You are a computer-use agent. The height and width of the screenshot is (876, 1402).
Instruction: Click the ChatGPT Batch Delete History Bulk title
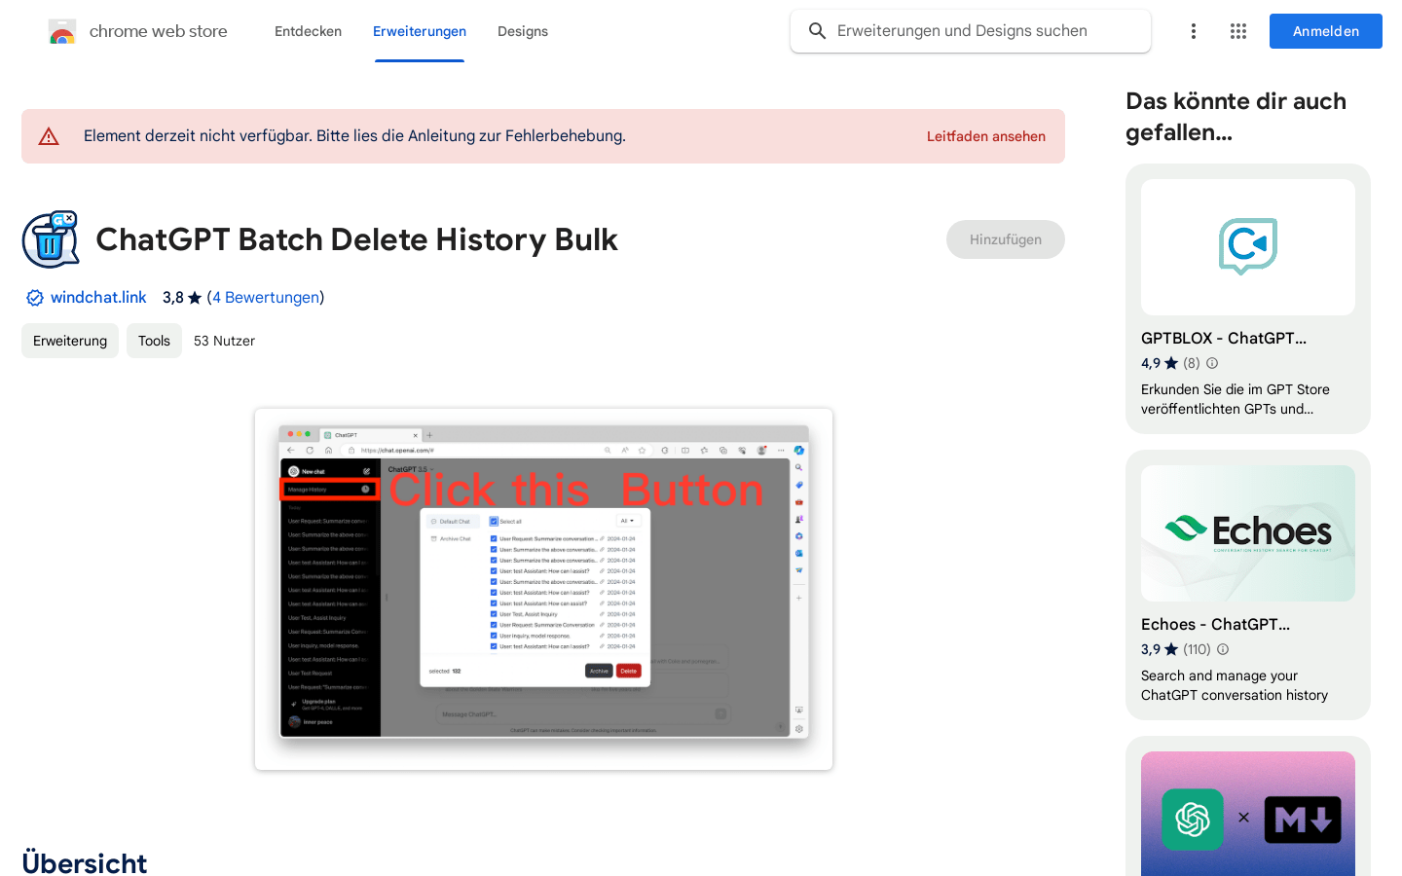356,239
